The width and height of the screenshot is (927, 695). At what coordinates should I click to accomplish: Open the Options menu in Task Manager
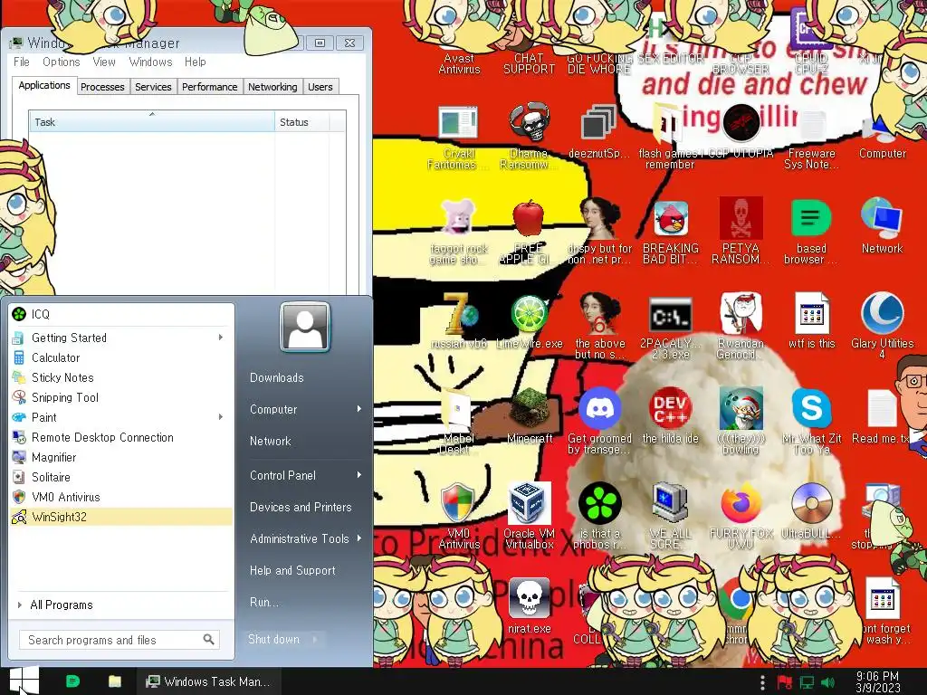point(61,62)
